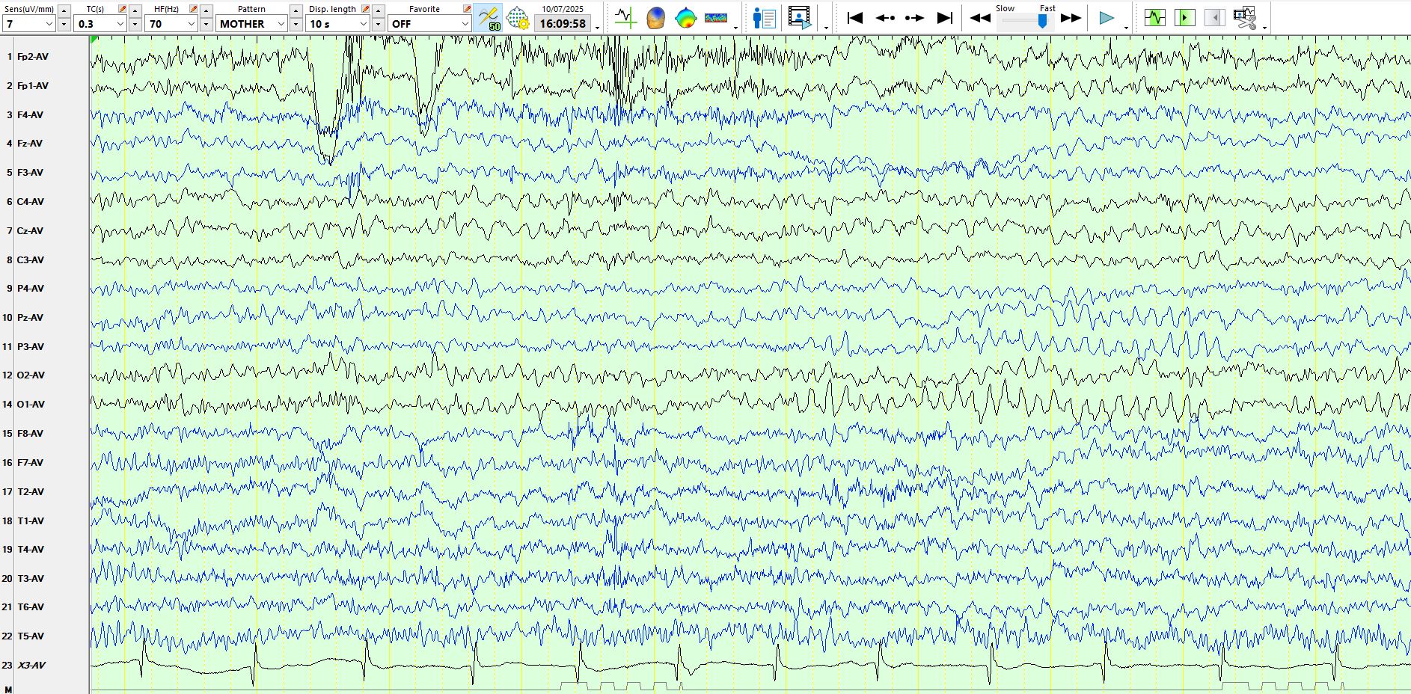
Task: Open the patient video playback icon
Action: tap(800, 18)
